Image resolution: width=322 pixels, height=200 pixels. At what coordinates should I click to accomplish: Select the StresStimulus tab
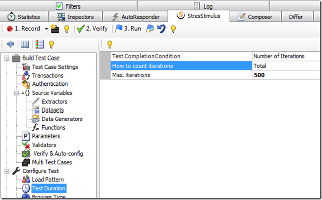pyautogui.click(x=199, y=16)
